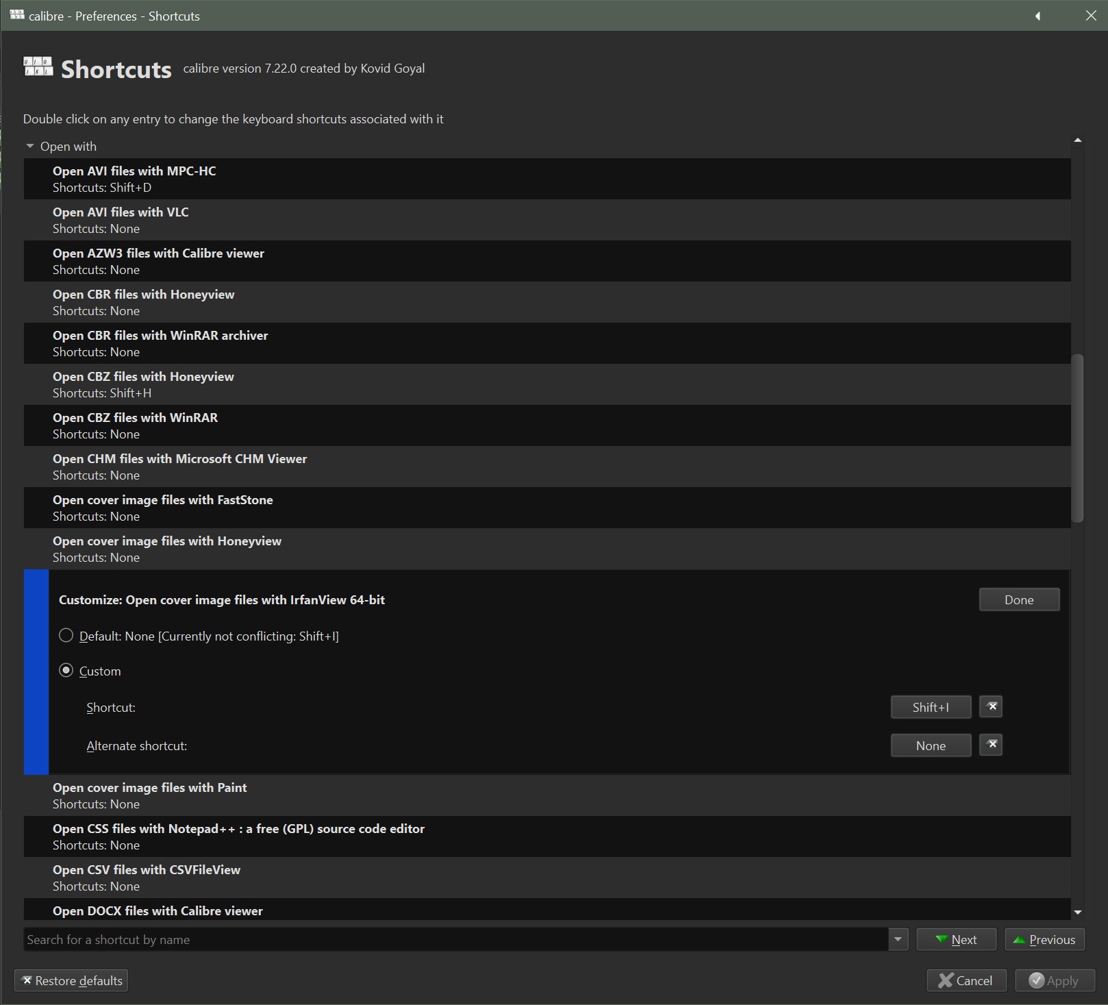Click the Done button
Screen dimensions: 1108x1005
click(1019, 599)
